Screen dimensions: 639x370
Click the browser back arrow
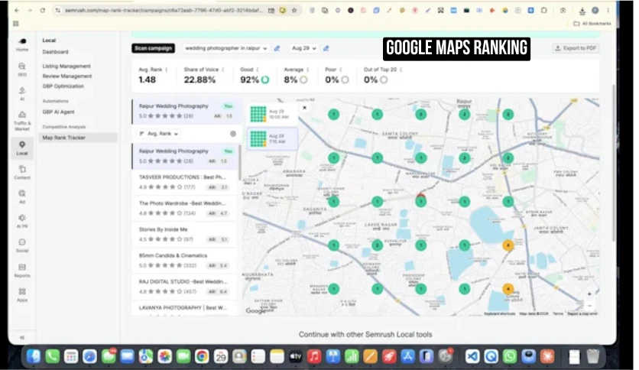point(17,10)
